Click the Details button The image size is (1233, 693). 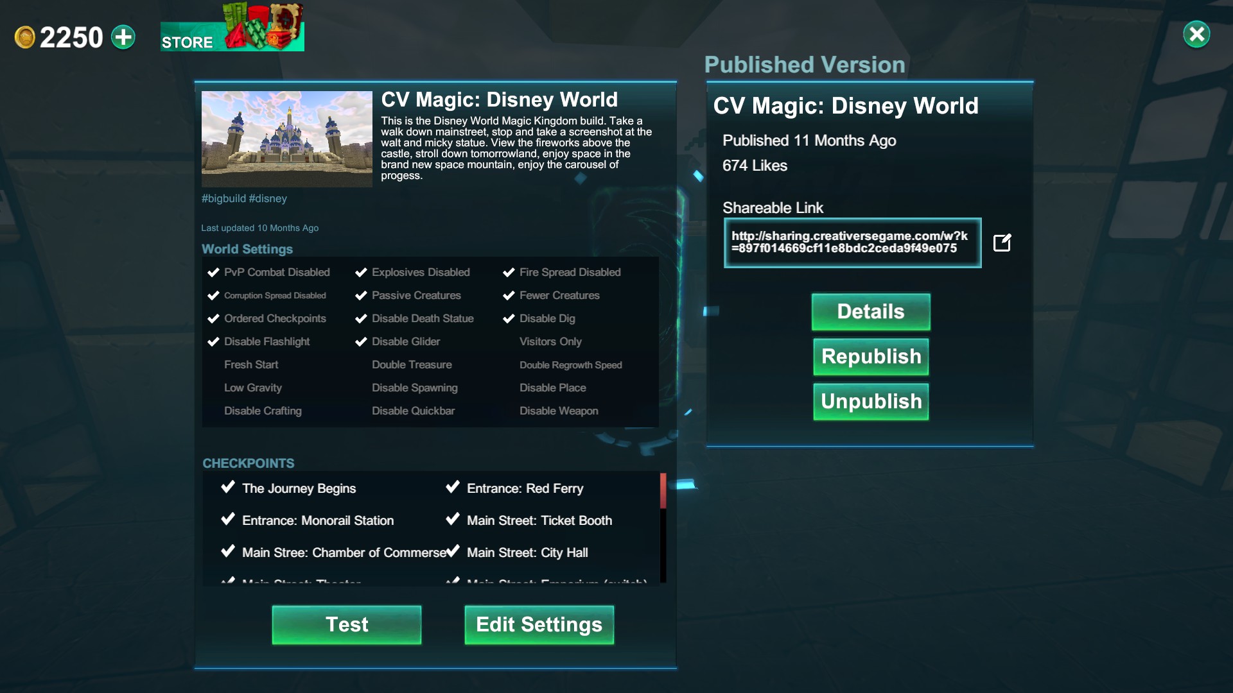pos(871,312)
